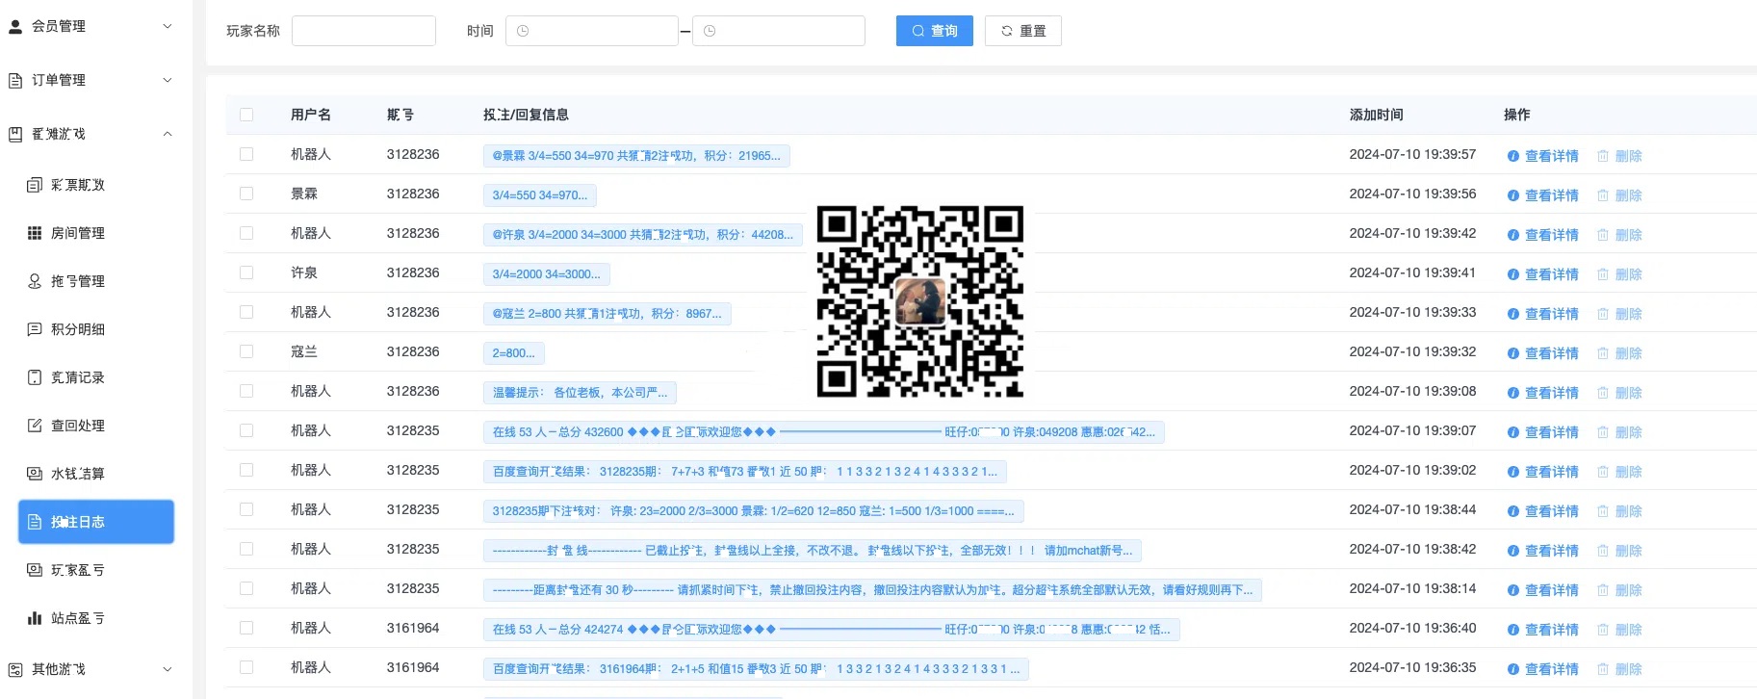This screenshot has height=699, width=1757.
Task: Check the checkbox for 景霖 row
Action: click(x=246, y=194)
